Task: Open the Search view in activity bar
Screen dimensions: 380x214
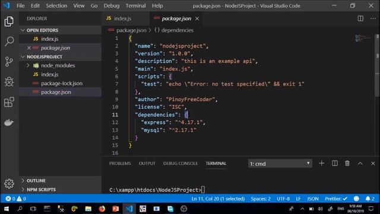Action: [x=9, y=41]
